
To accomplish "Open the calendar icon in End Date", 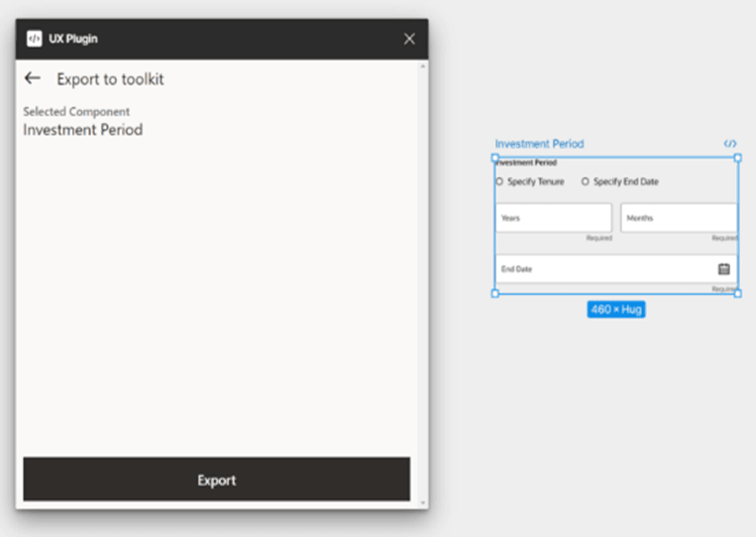I will (723, 268).
